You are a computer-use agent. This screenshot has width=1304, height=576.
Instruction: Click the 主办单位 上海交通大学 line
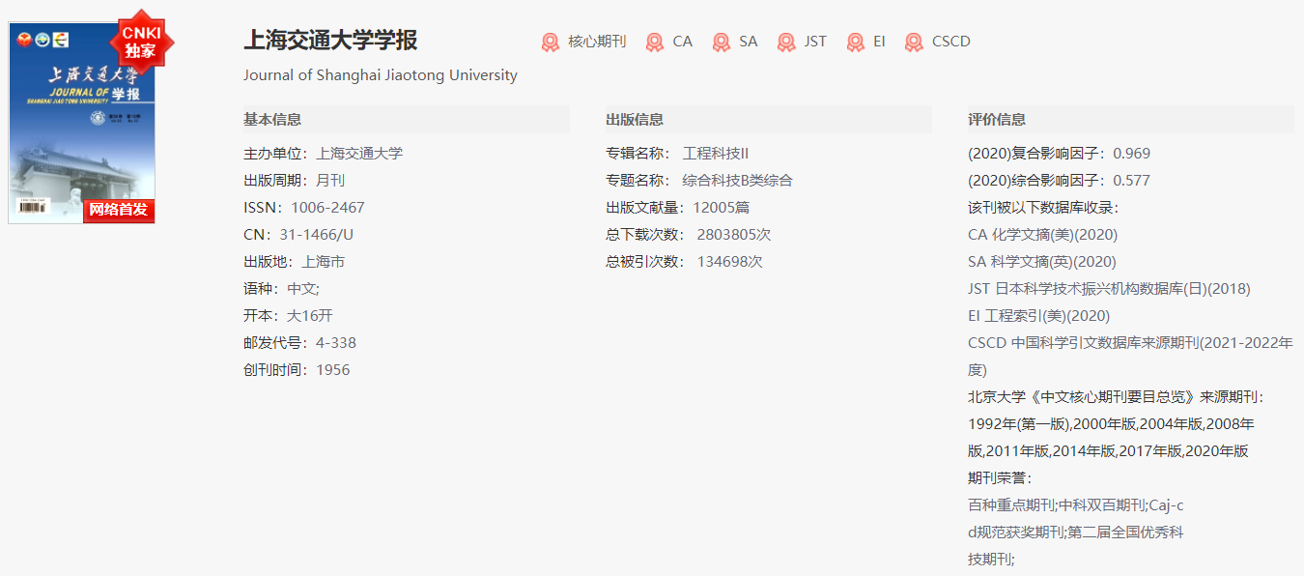pos(324,154)
